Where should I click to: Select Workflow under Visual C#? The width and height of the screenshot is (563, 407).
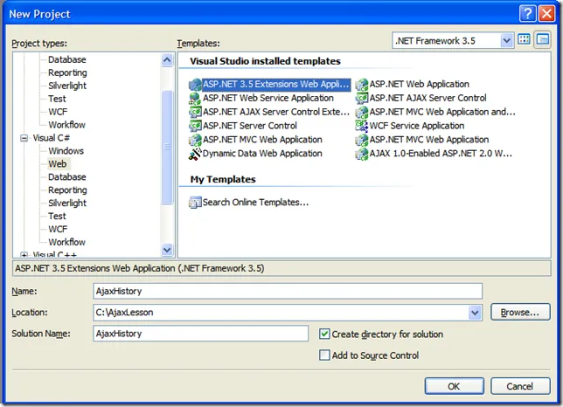click(66, 242)
